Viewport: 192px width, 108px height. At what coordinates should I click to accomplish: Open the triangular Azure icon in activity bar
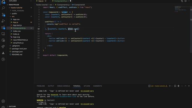[3, 53]
